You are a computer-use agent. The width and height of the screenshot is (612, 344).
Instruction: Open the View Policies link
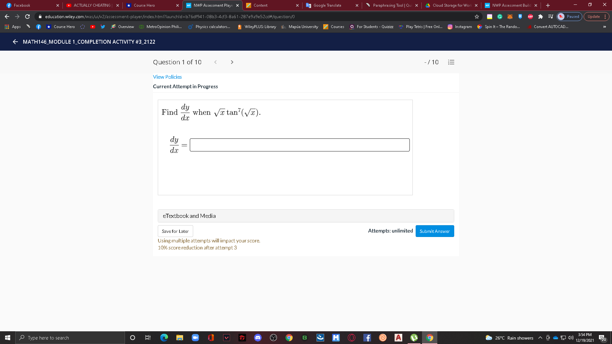pos(167,77)
